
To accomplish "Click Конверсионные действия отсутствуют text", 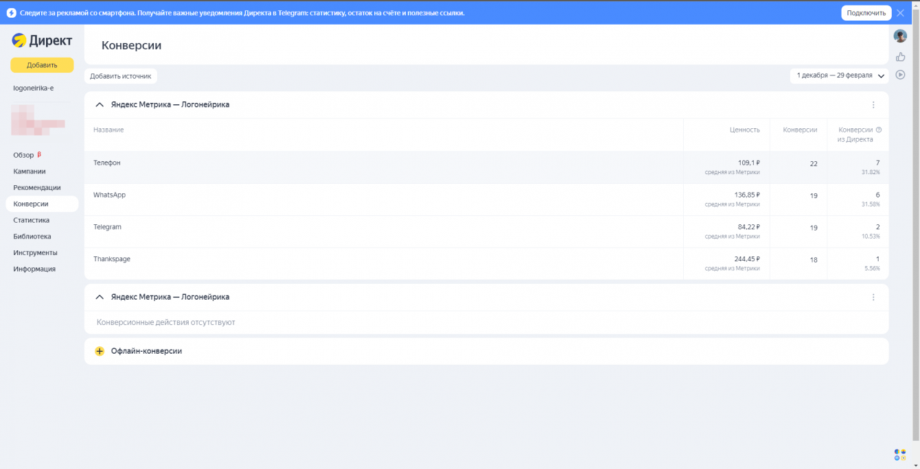I will tap(165, 322).
